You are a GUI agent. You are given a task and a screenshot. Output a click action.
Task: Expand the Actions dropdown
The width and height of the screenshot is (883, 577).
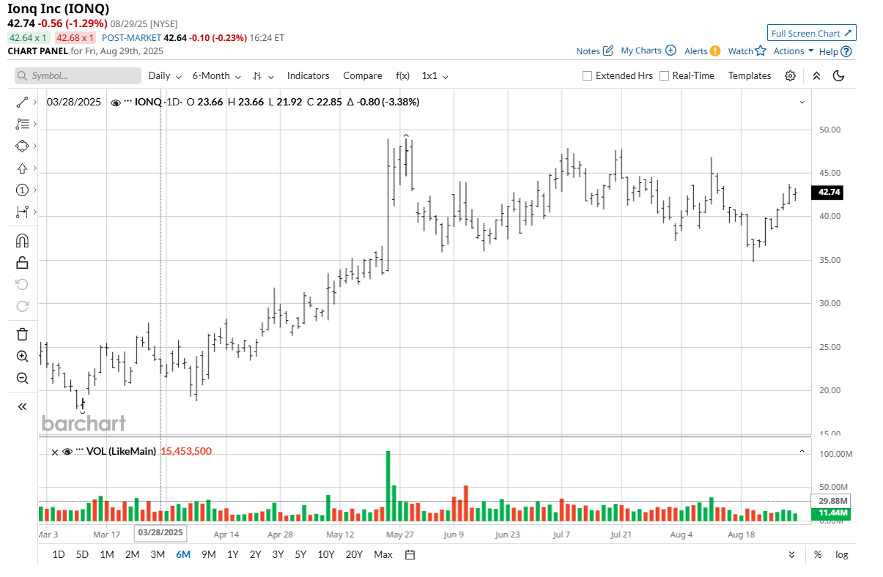(x=794, y=51)
